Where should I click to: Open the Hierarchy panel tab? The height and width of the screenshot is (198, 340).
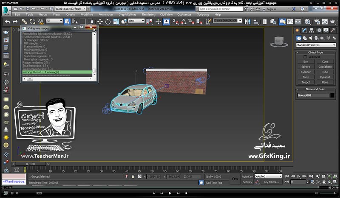pos(312,31)
